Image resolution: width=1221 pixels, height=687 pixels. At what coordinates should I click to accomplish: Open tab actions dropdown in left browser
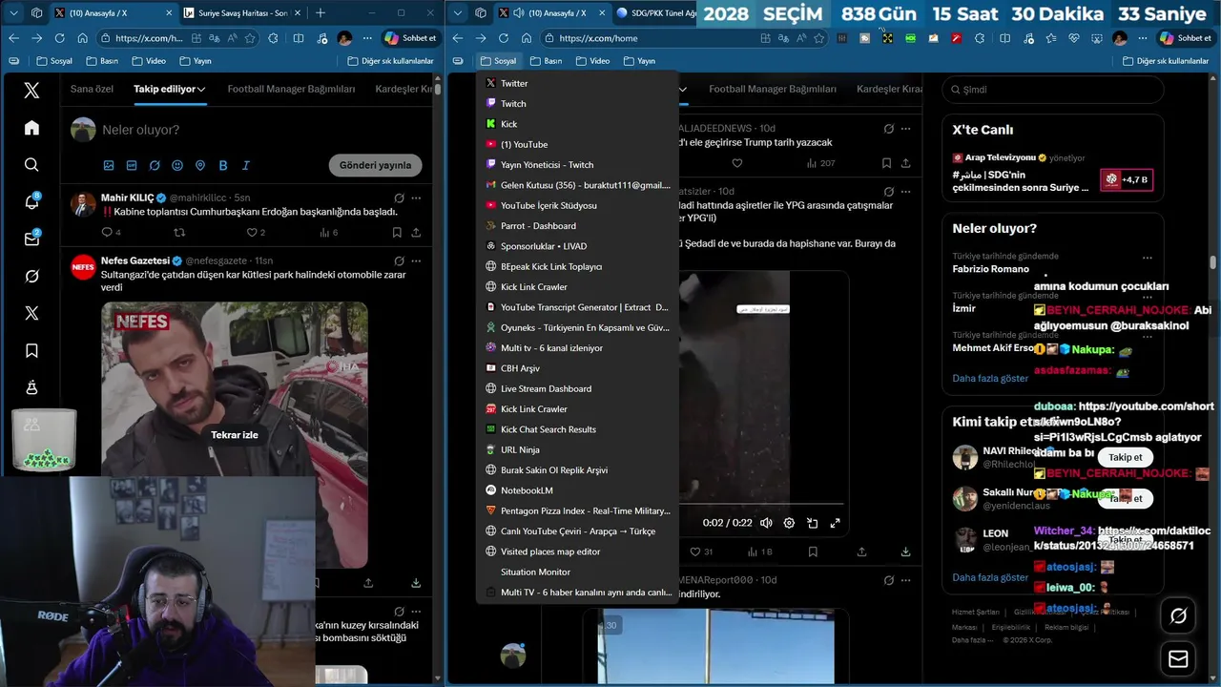[13, 13]
